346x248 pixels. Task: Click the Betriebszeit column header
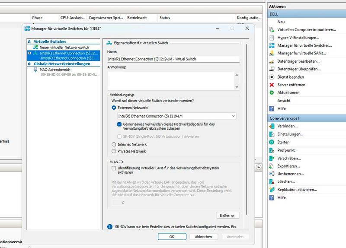click(x=141, y=18)
